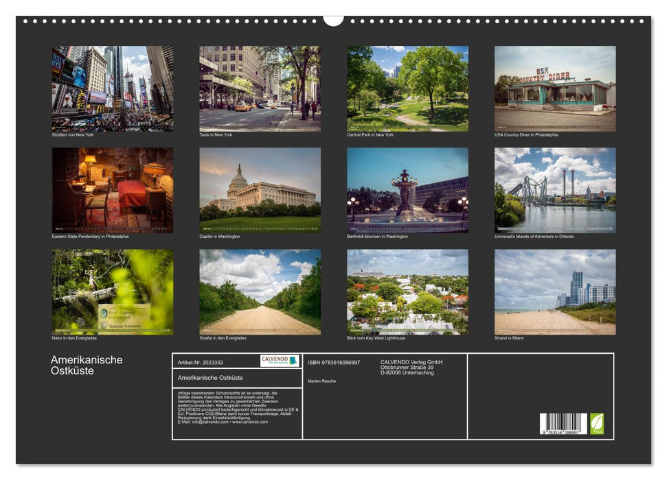Click the Artikel-Nr. 2023332 label

point(200,362)
